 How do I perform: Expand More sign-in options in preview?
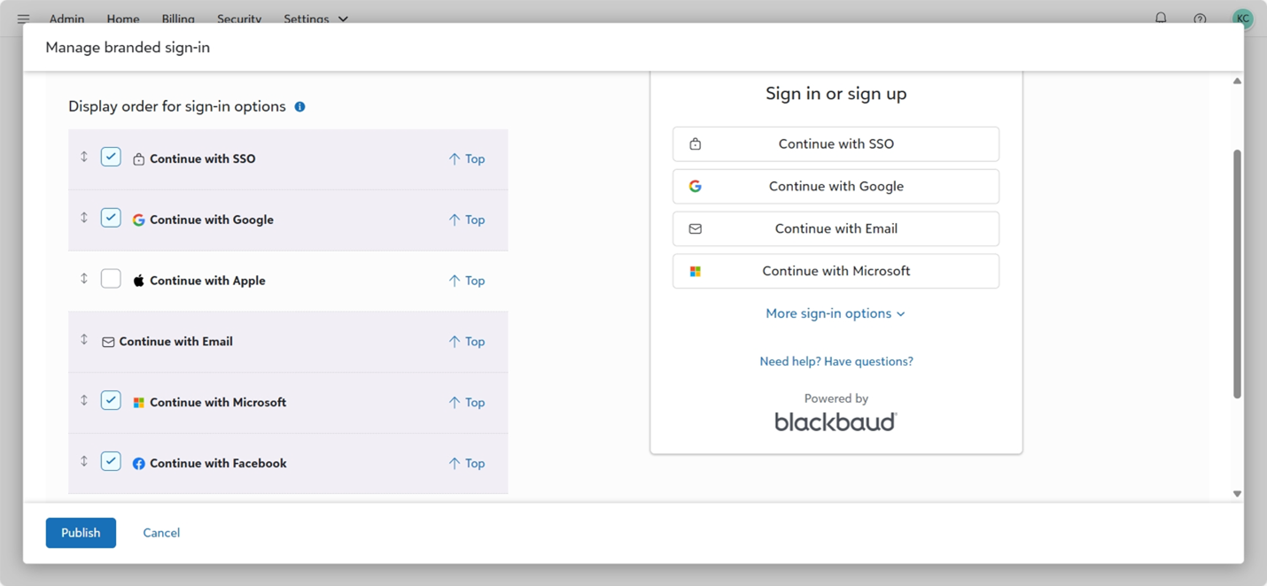point(835,313)
